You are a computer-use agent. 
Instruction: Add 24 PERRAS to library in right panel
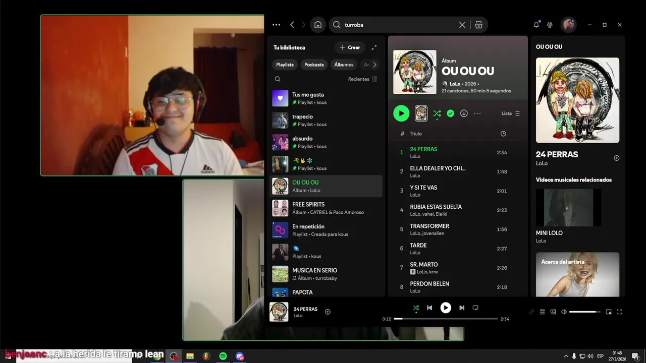616,158
